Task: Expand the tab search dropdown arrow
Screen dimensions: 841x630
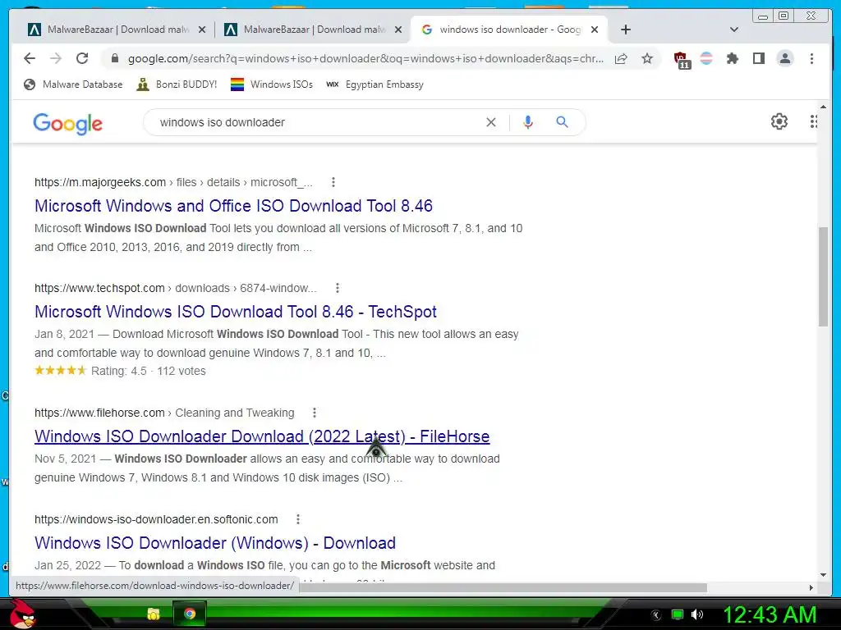Action: pyautogui.click(x=734, y=30)
